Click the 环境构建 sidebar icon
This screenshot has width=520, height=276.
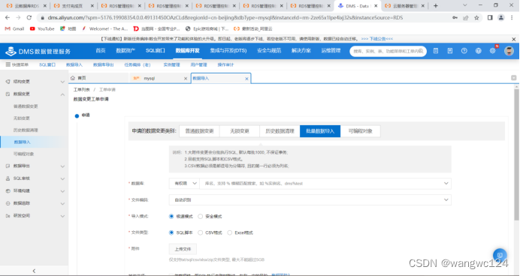point(8,191)
